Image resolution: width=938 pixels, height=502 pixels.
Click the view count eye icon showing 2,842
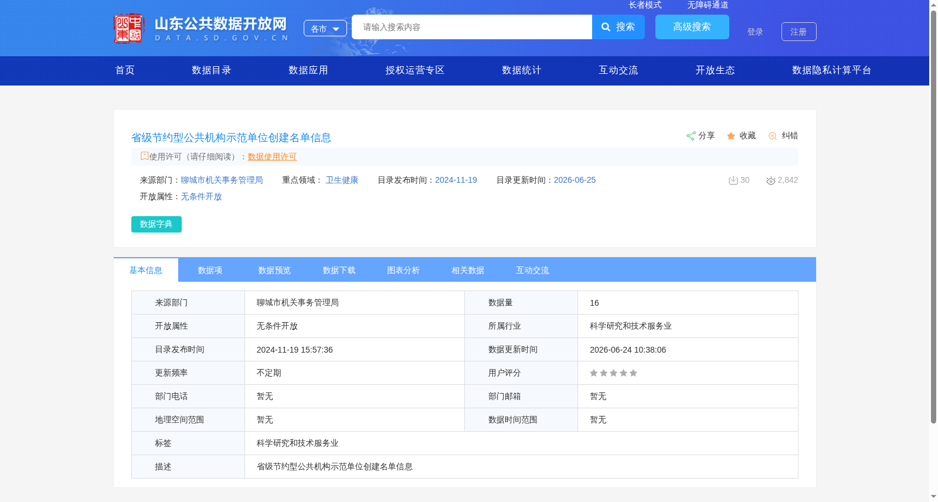pos(771,180)
